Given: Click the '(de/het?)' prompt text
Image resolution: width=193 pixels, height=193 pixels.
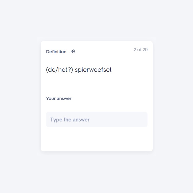Looking at the screenshot, I should coord(59,70).
